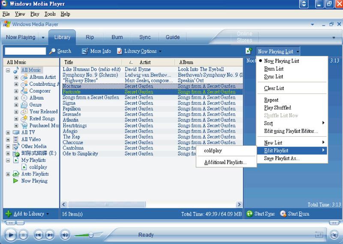Click the green Add to Library plus icon
Viewport: 343px width, 244px height.
(x=9, y=214)
